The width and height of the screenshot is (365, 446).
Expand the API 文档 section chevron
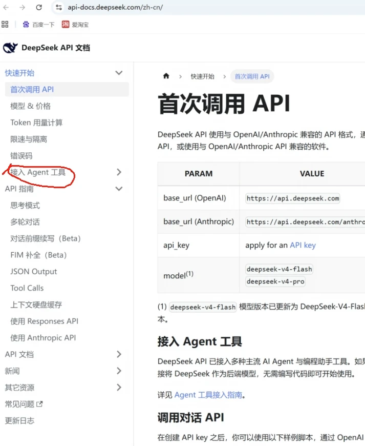(119, 354)
